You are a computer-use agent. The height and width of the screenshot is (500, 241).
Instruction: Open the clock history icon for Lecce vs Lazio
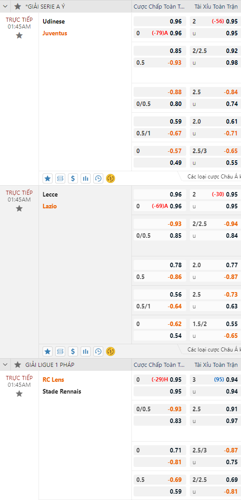tap(98, 351)
